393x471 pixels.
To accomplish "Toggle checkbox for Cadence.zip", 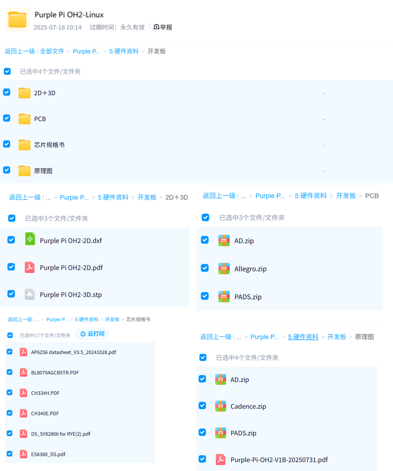I will (202, 406).
